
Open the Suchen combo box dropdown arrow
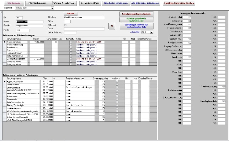(x=52, y=8)
